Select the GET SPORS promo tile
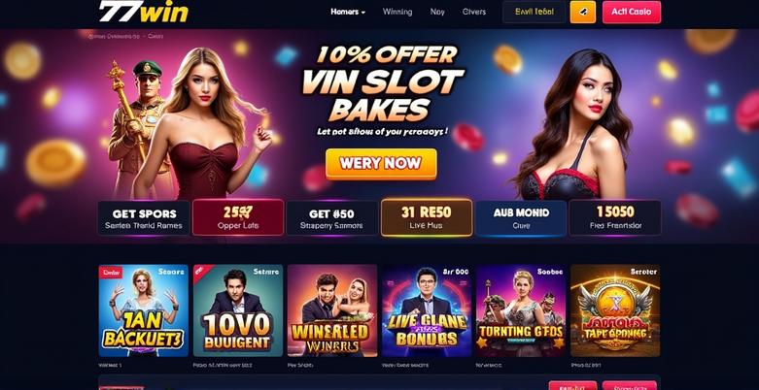759x390 pixels. coord(144,218)
